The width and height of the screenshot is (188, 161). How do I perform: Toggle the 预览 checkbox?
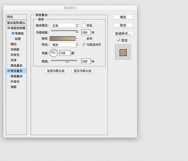118,40
